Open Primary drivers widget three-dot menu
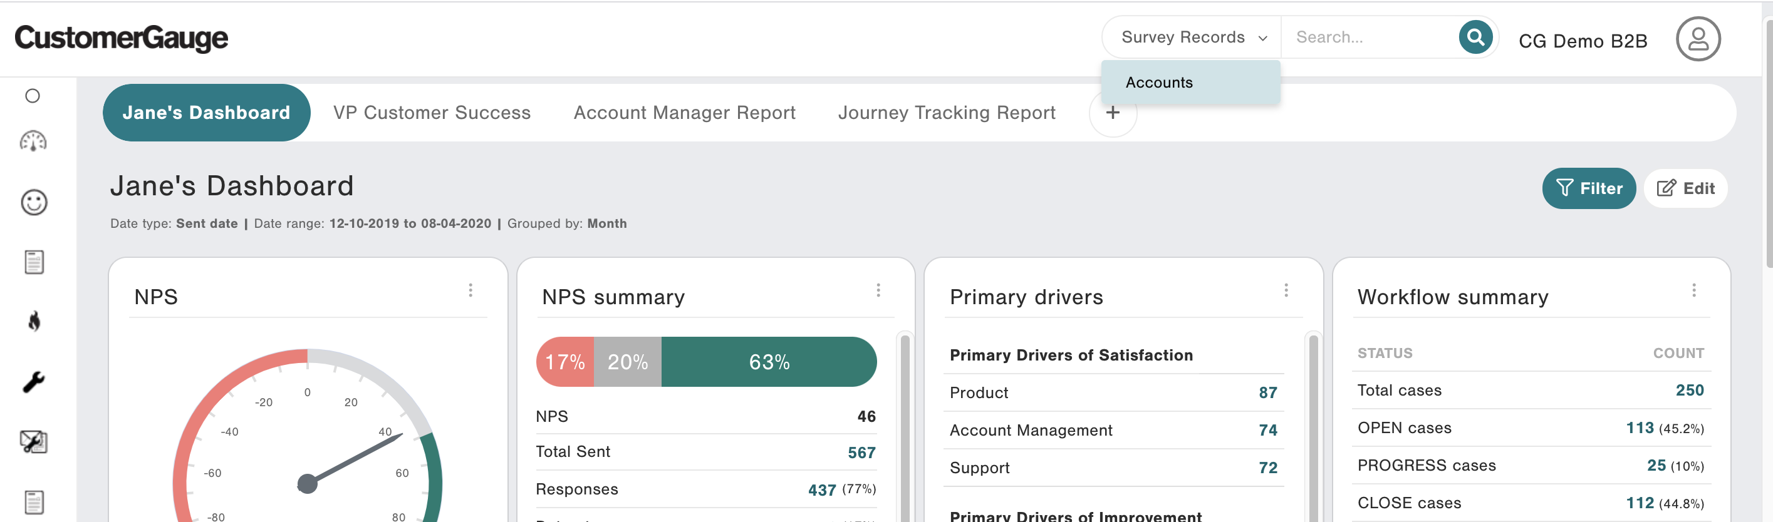This screenshot has height=522, width=1773. [x=1286, y=290]
